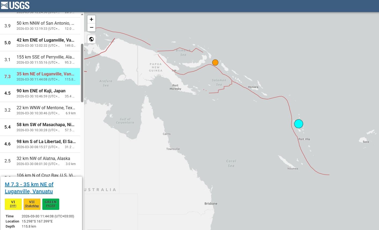
Task: Open the green PAGER alert badge
Action: click(x=51, y=204)
